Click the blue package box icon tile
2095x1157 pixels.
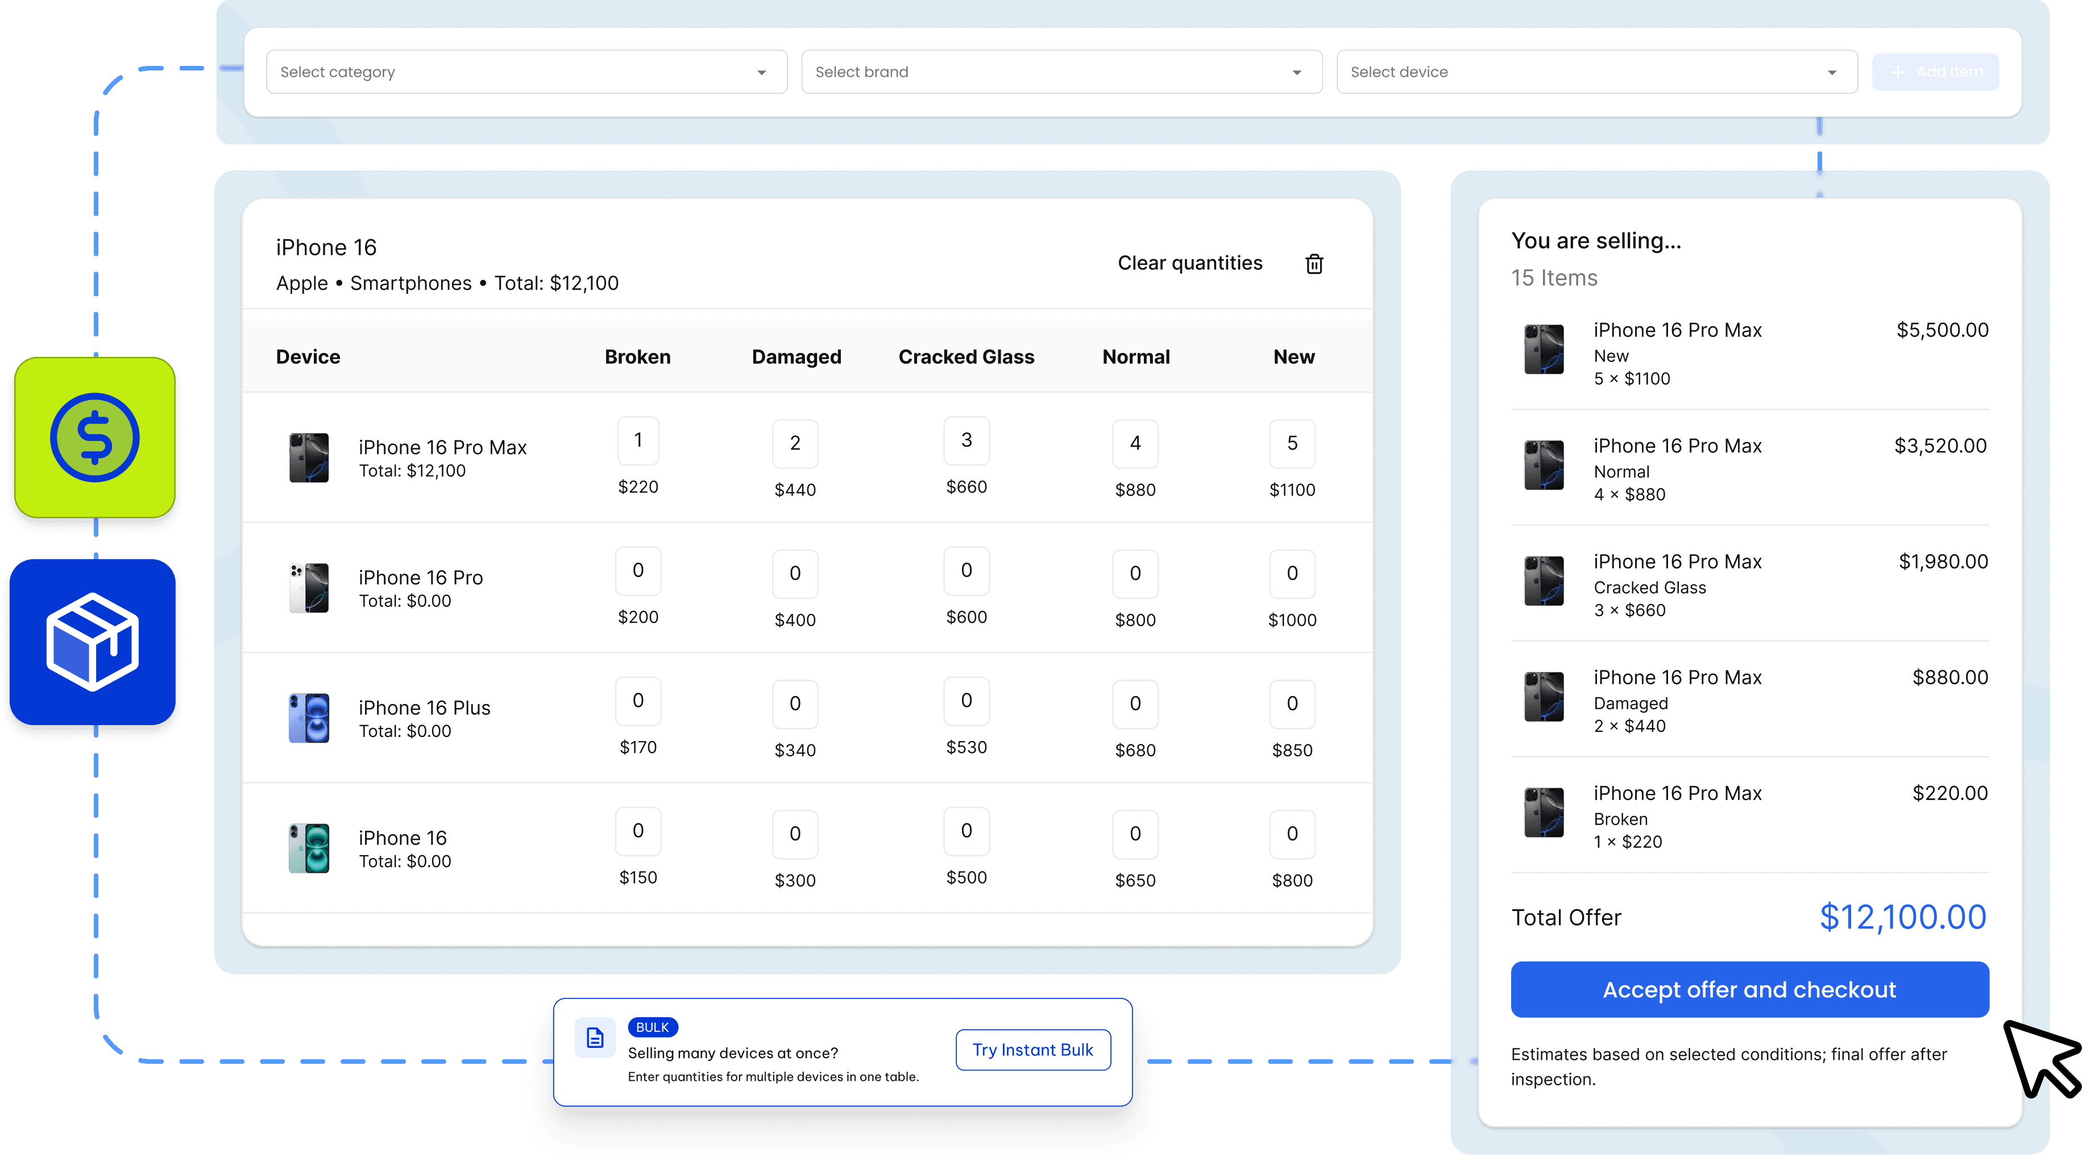point(93,642)
